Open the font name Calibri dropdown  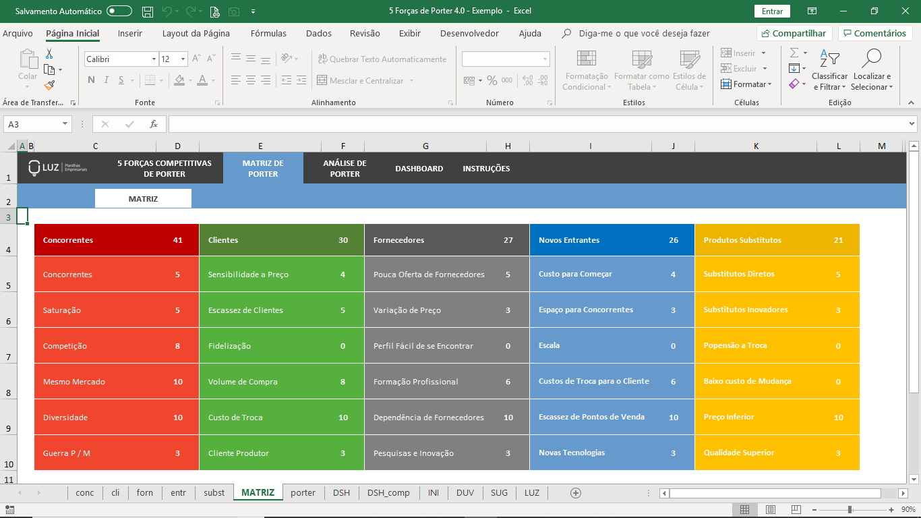pyautogui.click(x=154, y=59)
